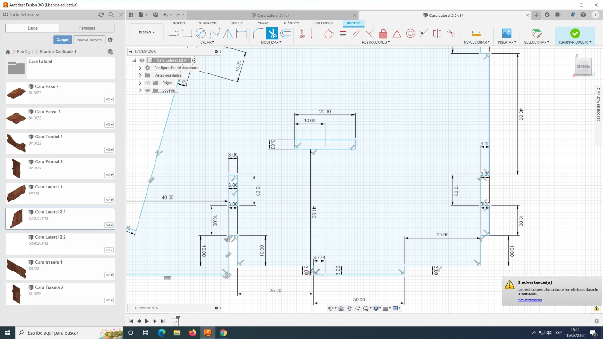The width and height of the screenshot is (603, 339).
Task: Click the Measure inspect icon
Action: point(476,33)
